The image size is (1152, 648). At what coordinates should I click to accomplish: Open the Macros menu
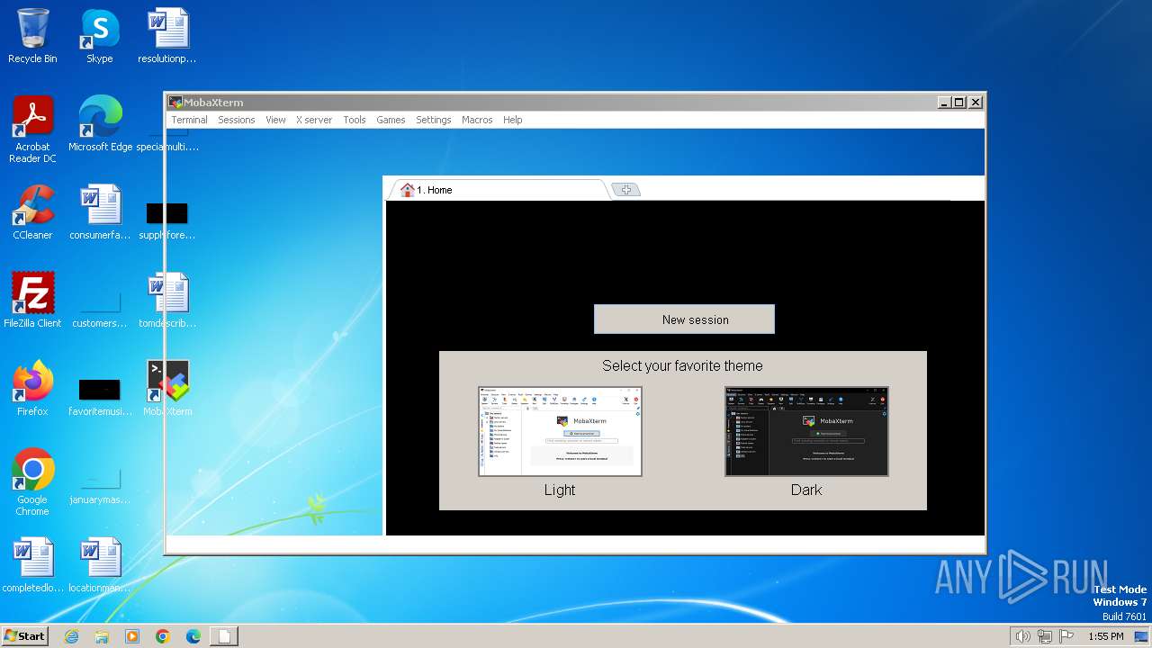(x=477, y=120)
